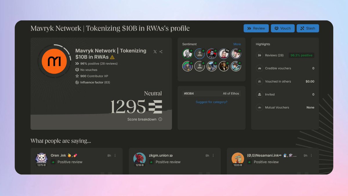This screenshot has width=348, height=196.
Task: Click the Mutual Vouchers None value
Action: click(310, 107)
